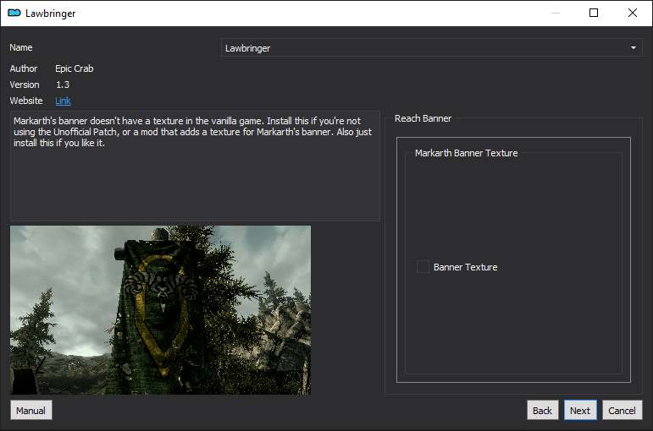Click the Version field label
This screenshot has width=653, height=431.
click(x=25, y=85)
